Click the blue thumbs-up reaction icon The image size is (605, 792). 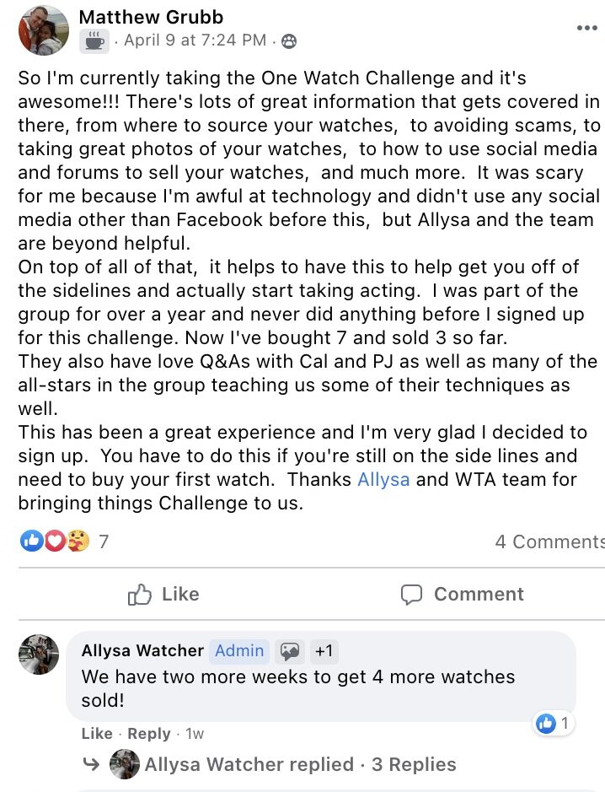click(x=32, y=541)
